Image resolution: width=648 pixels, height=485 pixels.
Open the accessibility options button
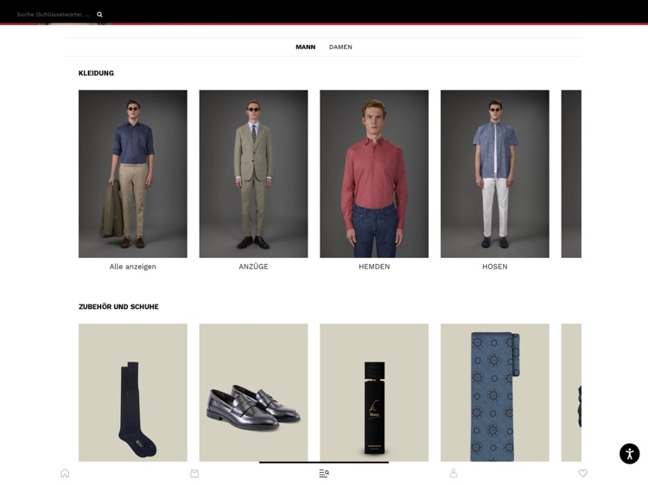pyautogui.click(x=629, y=454)
